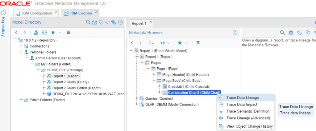Go back in Metadata Browser toolbar

pyautogui.click(x=132, y=43)
